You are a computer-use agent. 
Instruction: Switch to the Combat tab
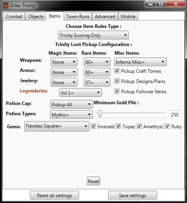[14, 17]
